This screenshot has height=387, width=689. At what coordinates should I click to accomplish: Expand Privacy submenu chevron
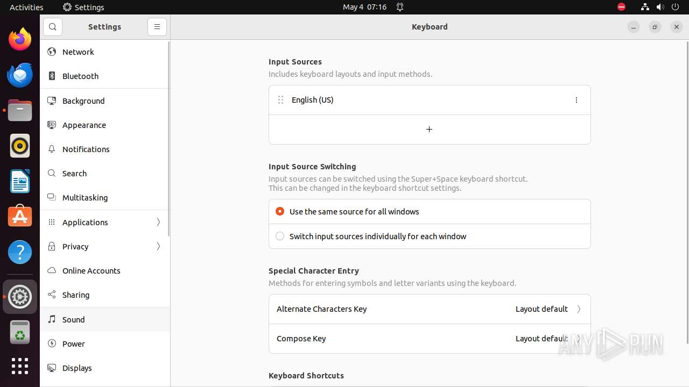[158, 246]
